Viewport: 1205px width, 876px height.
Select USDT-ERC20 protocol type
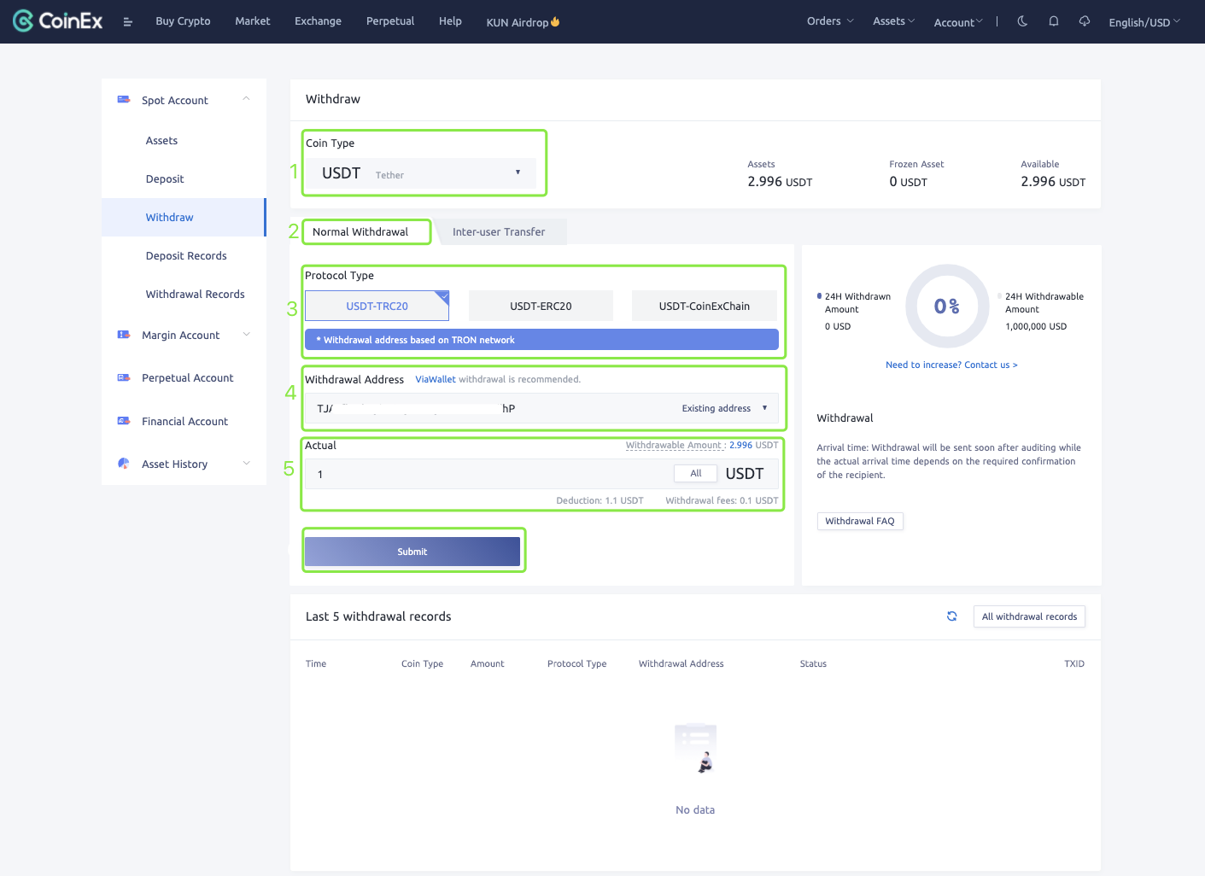click(x=541, y=306)
